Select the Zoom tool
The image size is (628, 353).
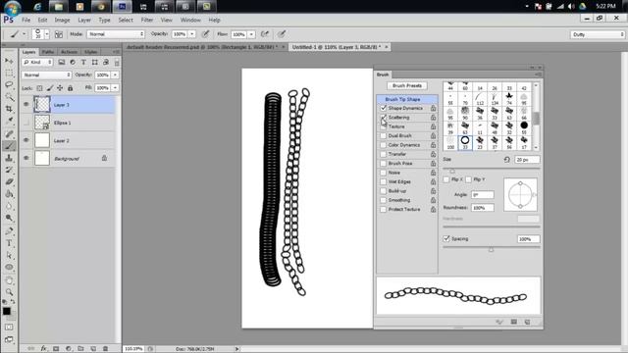pos(9,292)
